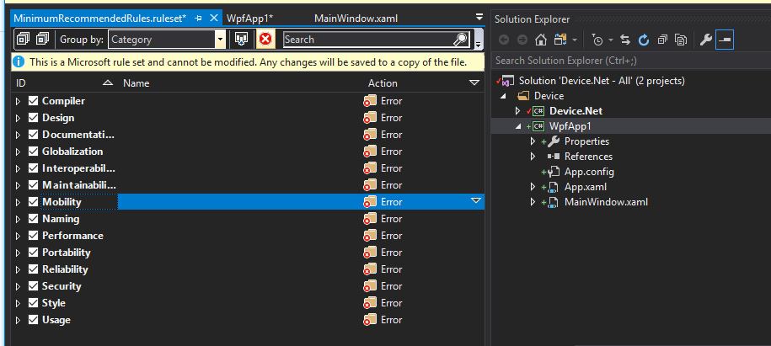Click the Search Solution Explorer input field
The image size is (771, 346).
tap(631, 61)
